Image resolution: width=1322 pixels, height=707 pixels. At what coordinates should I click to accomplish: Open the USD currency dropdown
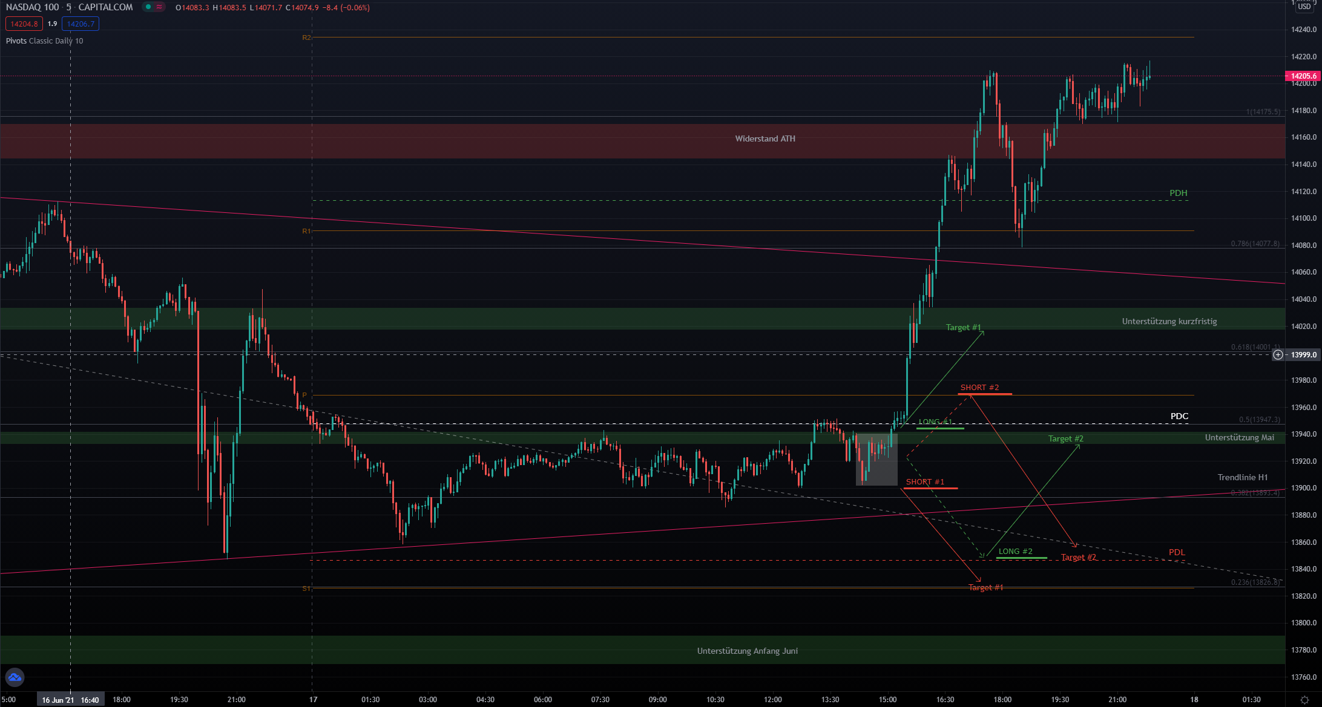[1304, 7]
